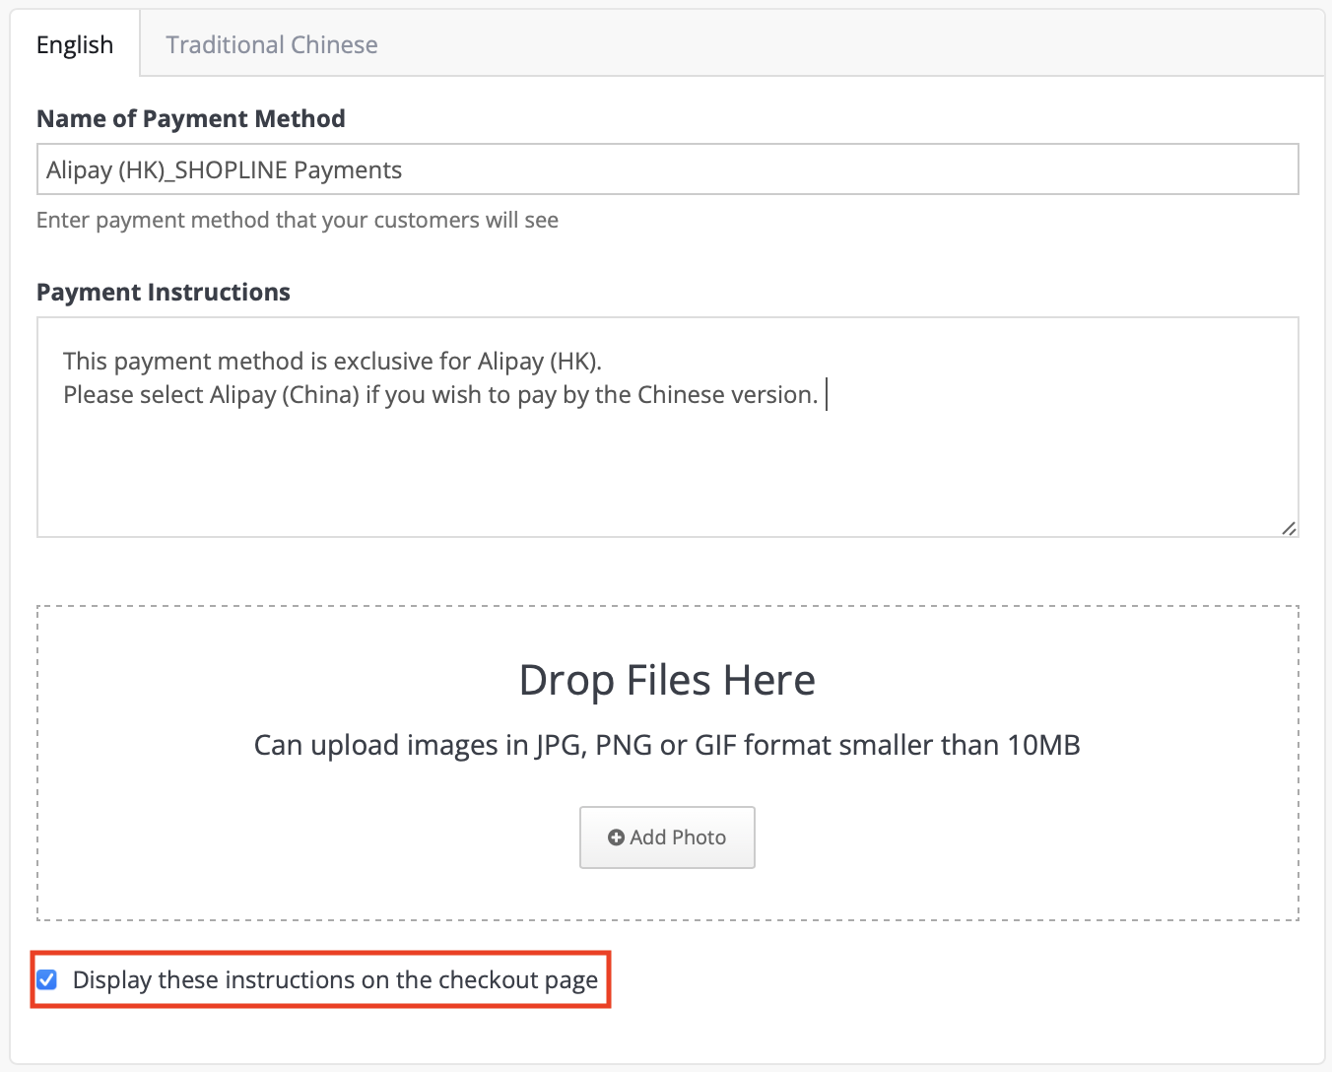Click the 'Display these instructions on the checkout page' label
The width and height of the screenshot is (1332, 1072).
[335, 979]
